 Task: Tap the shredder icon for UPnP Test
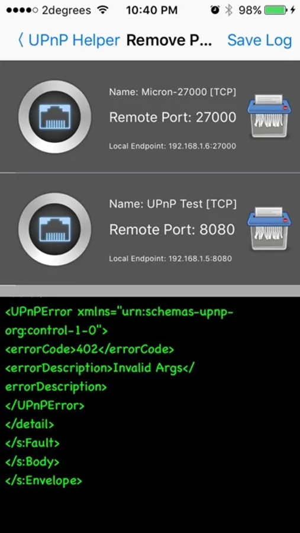click(269, 229)
